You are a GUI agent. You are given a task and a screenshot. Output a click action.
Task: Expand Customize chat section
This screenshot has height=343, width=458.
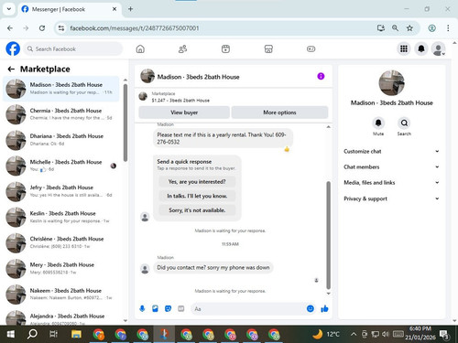pos(391,151)
